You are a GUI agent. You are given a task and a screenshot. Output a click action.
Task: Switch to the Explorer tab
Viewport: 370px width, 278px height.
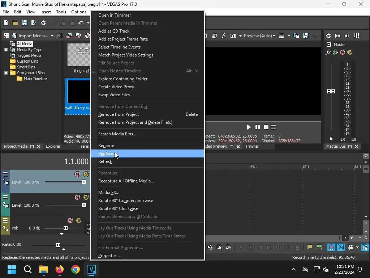click(53, 146)
